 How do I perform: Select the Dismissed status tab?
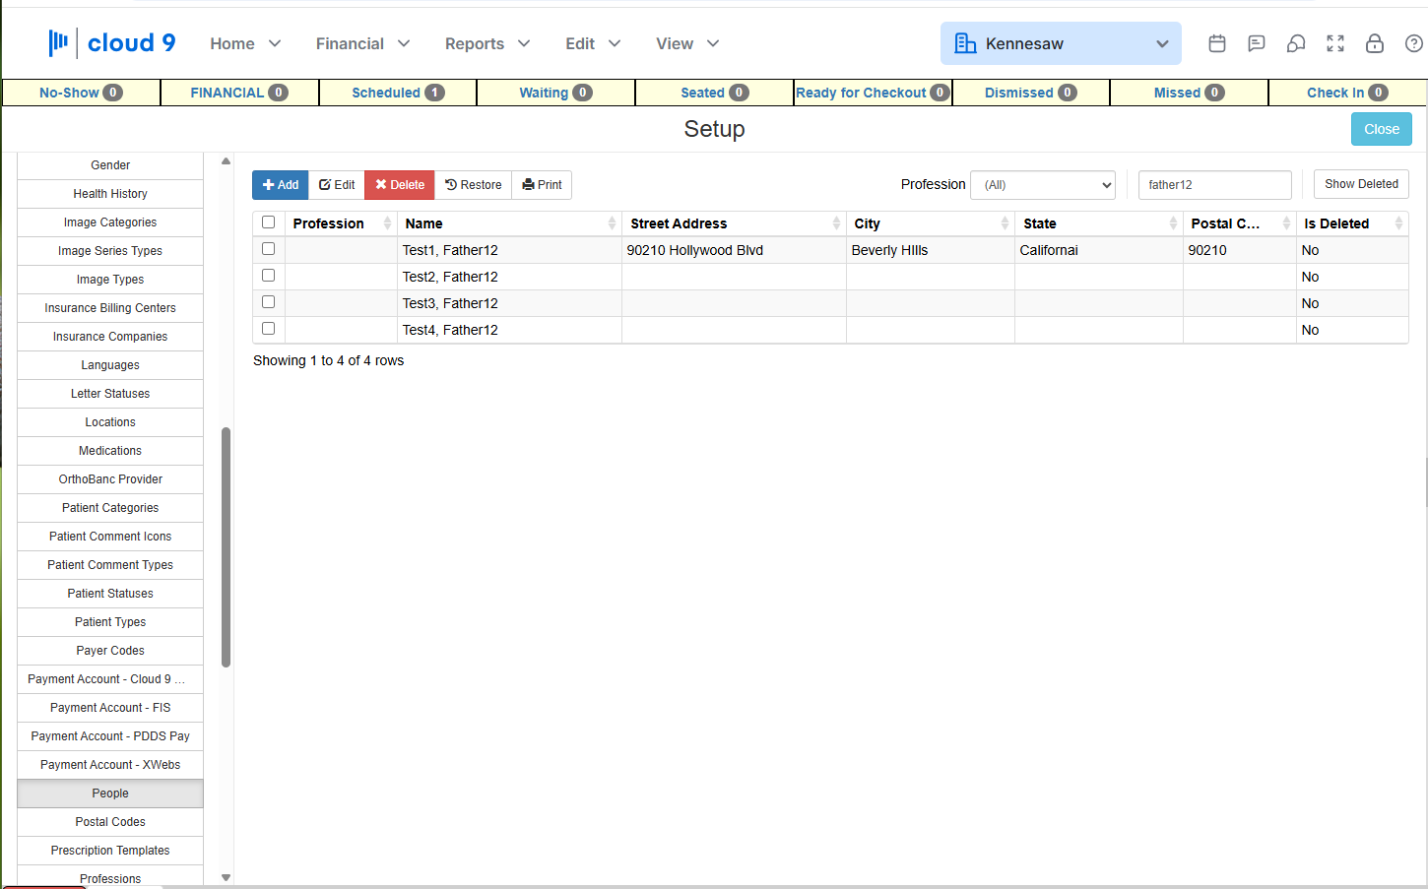(1030, 93)
